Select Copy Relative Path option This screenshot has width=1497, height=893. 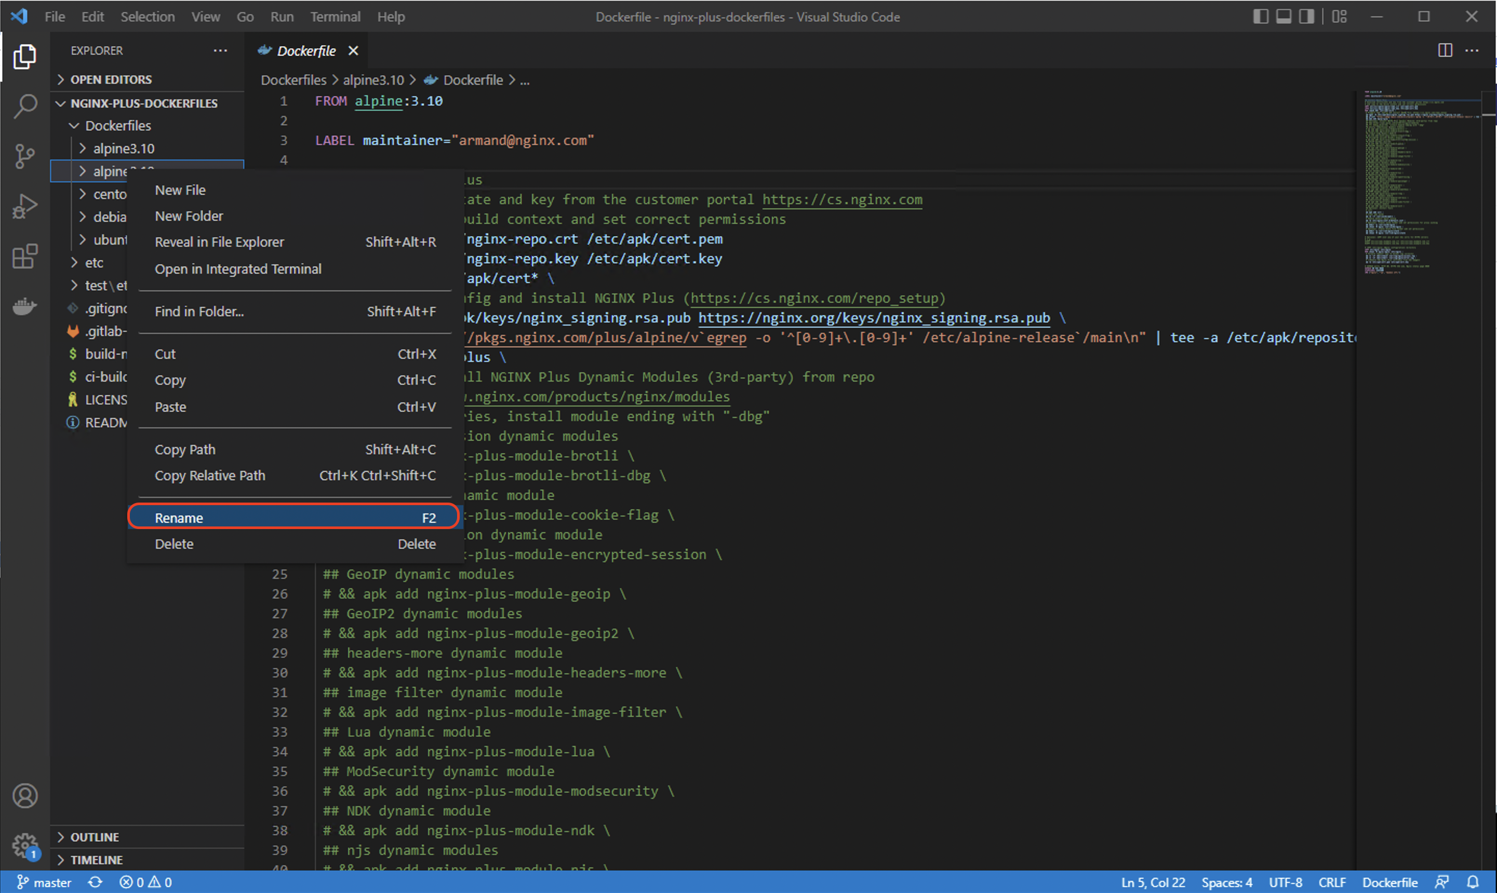(x=295, y=476)
